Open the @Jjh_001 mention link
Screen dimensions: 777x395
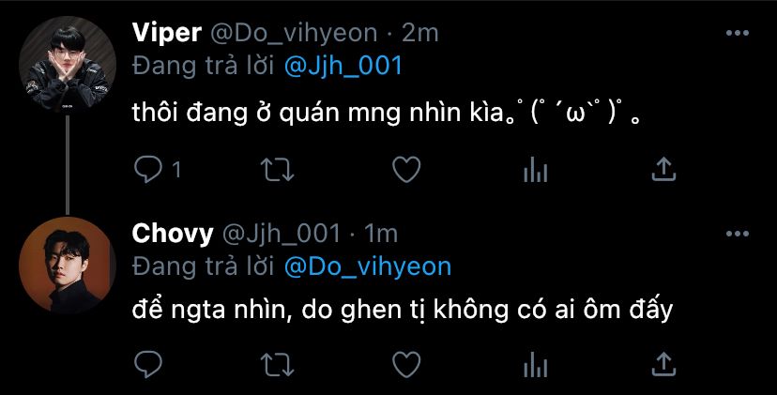tap(343, 67)
